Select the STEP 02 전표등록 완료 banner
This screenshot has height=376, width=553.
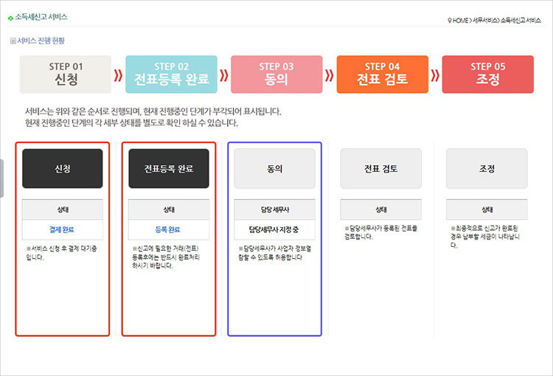(171, 74)
